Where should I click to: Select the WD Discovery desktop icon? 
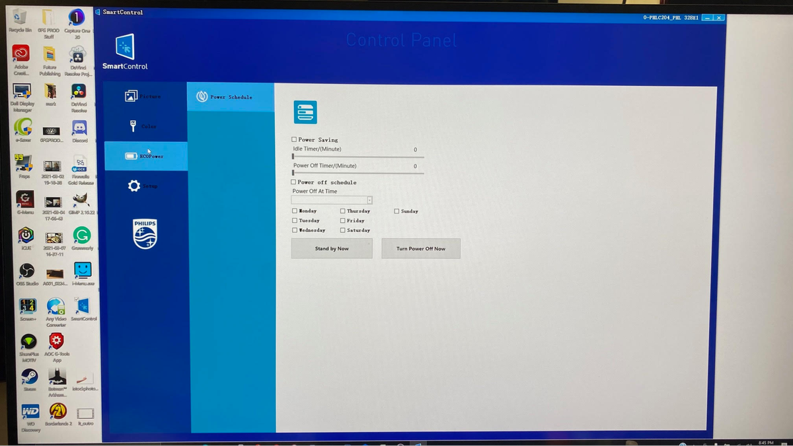point(30,418)
